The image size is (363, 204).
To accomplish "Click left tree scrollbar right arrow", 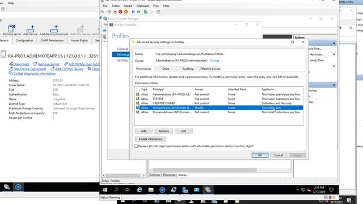I will coord(143,175).
